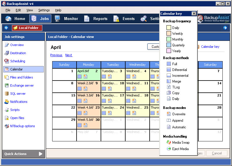Select the Local Folder job button
232x166 pixels.
[x=27, y=28]
